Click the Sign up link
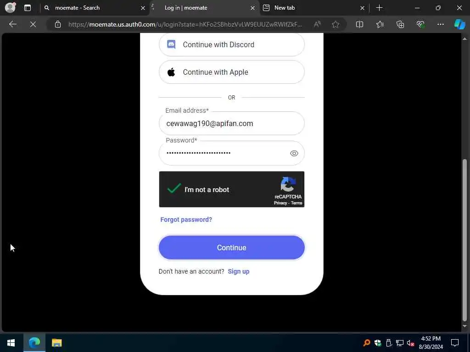The image size is (470, 352). (239, 271)
